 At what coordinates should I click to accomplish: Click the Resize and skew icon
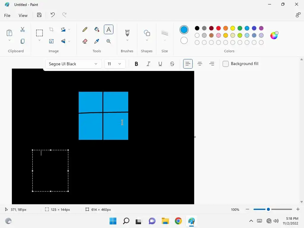(x=51, y=41)
